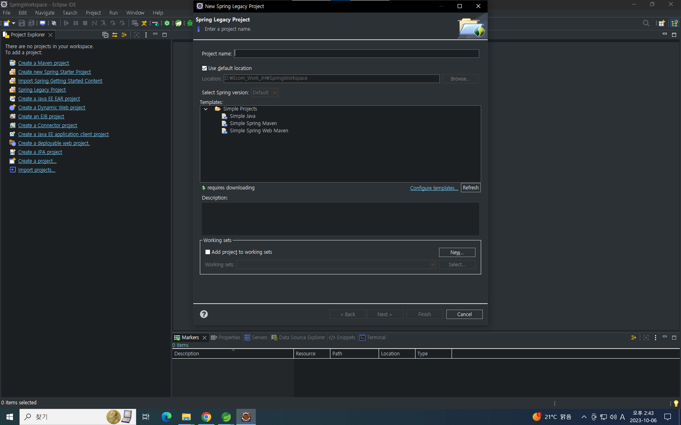This screenshot has height=425, width=681.
Task: Click the Windows Start button
Action: (10, 417)
